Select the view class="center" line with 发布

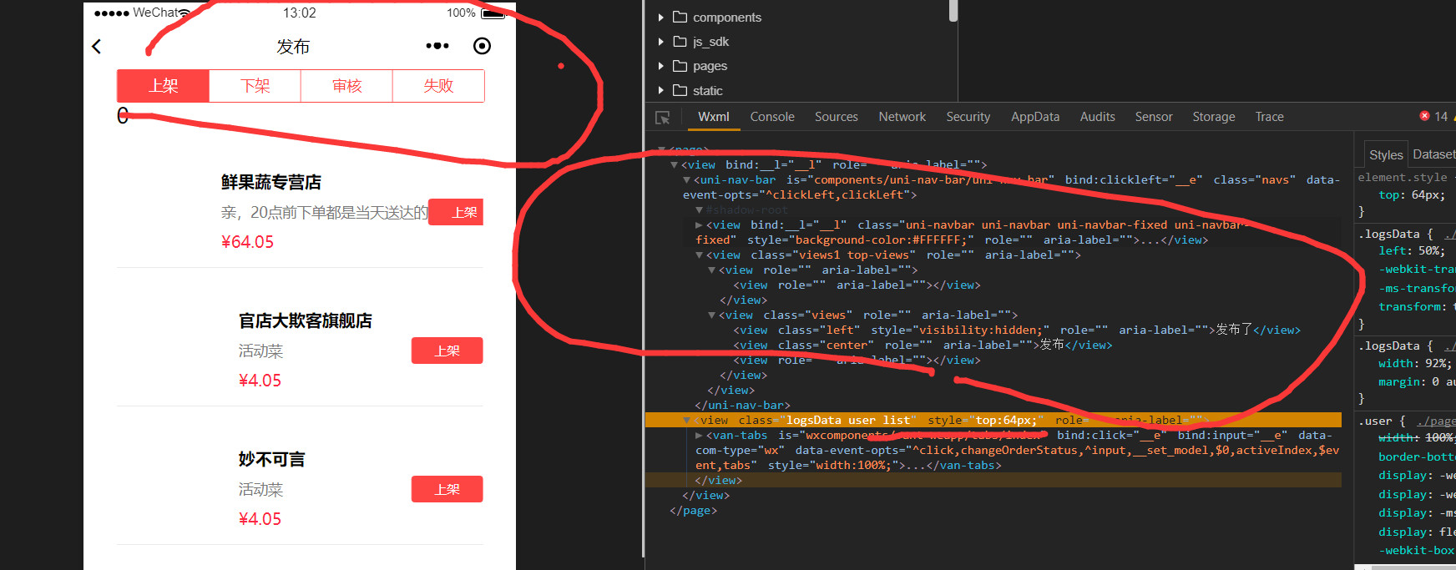point(923,346)
